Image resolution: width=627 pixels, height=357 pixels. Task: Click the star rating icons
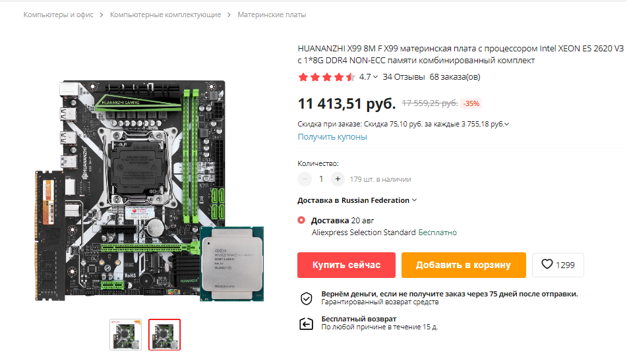pos(326,77)
